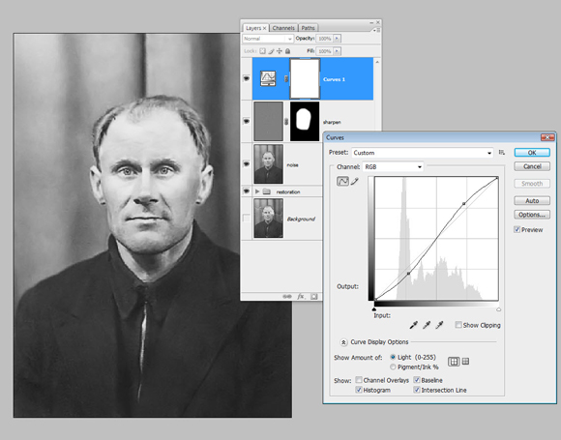Click the white point input slider
Viewport: 561px width, 440px height.
click(x=498, y=309)
